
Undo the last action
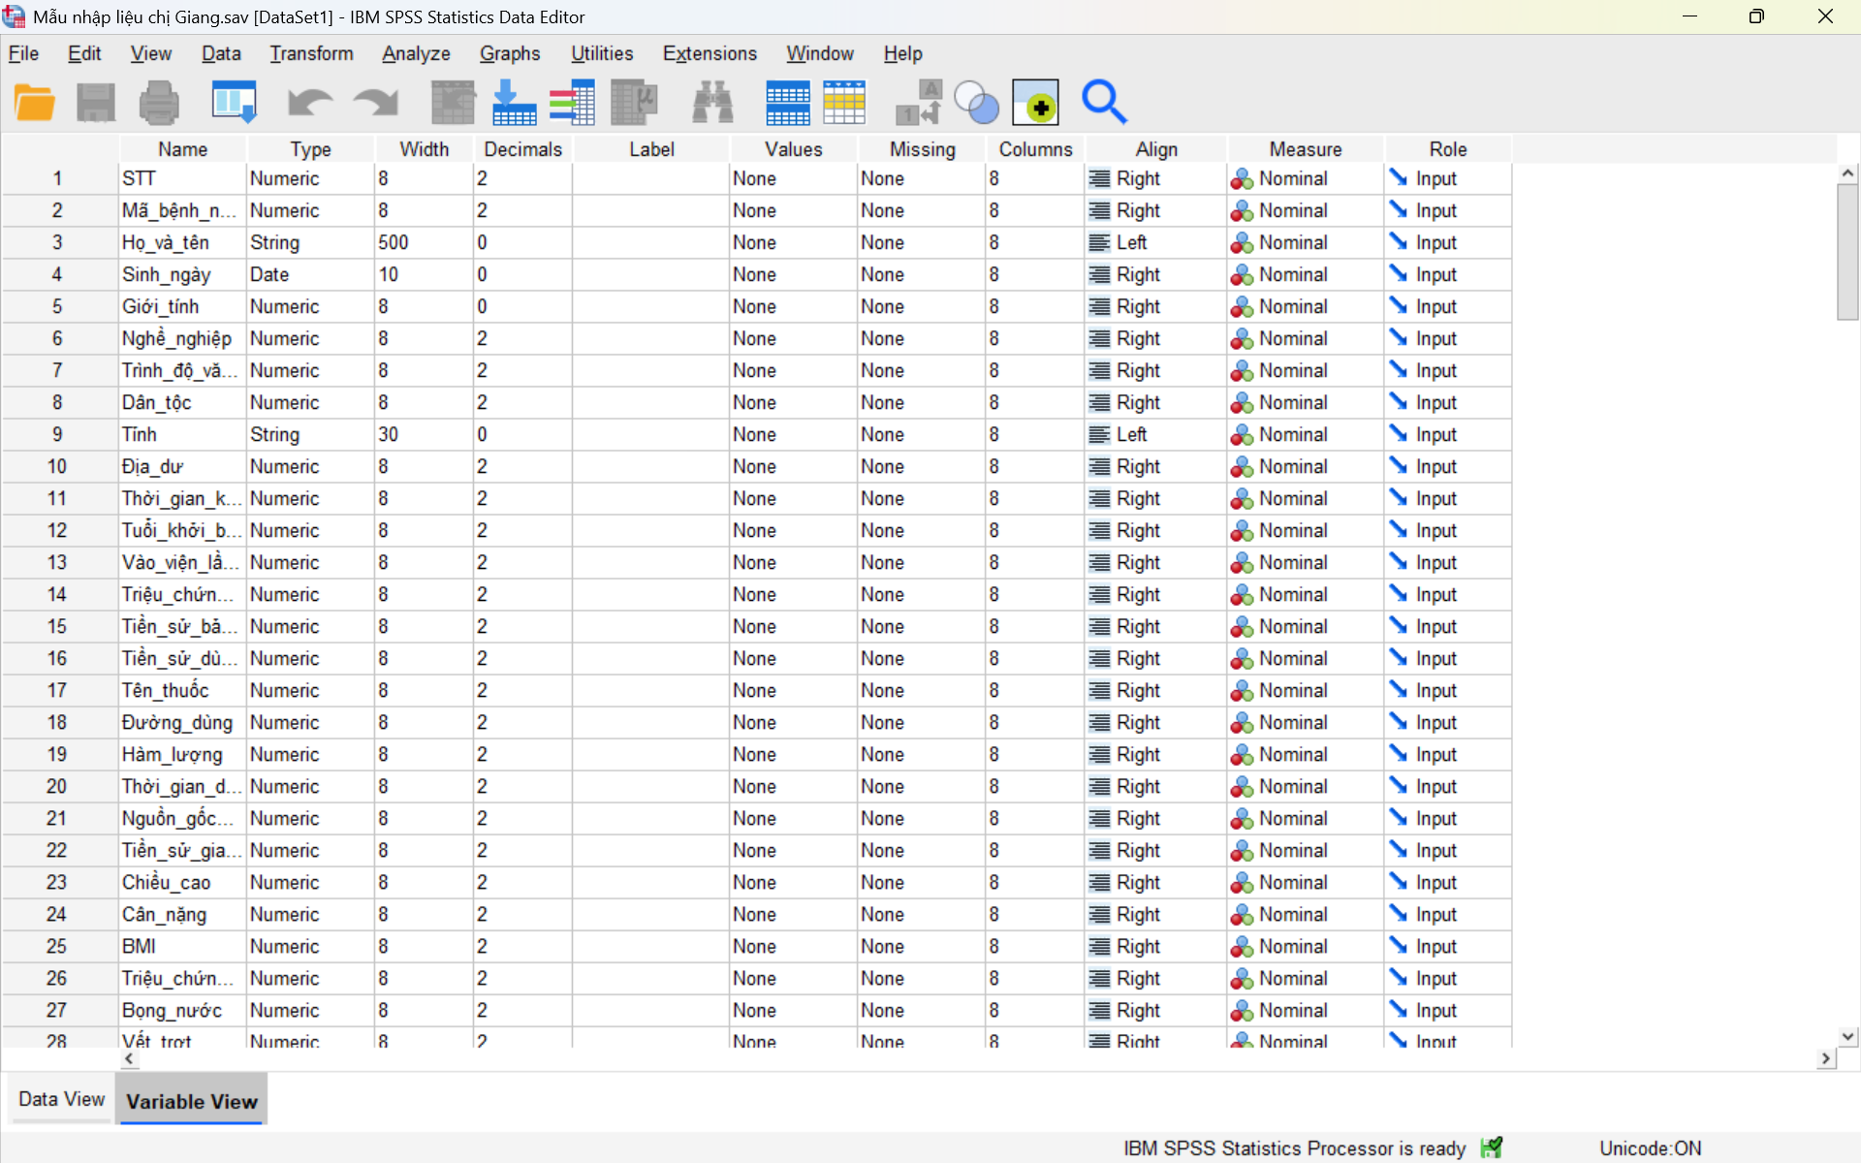310,102
